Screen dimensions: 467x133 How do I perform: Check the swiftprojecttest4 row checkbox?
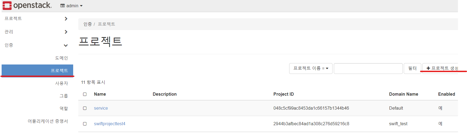point(85,124)
